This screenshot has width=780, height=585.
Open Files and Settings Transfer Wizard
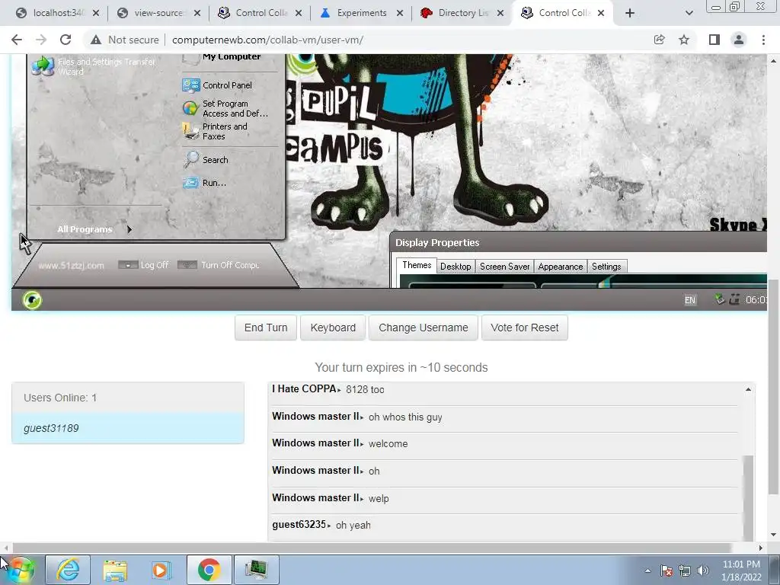pos(94,66)
